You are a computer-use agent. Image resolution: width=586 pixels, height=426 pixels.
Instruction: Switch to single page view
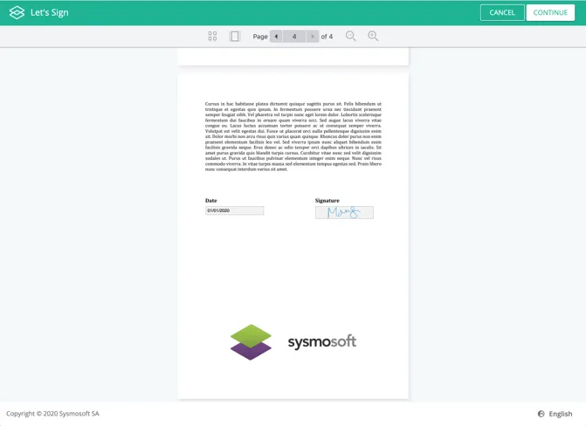[234, 37]
